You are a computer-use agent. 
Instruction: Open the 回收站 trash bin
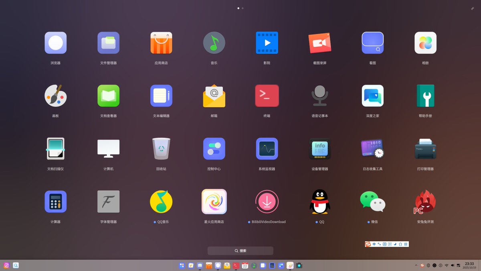point(161,149)
